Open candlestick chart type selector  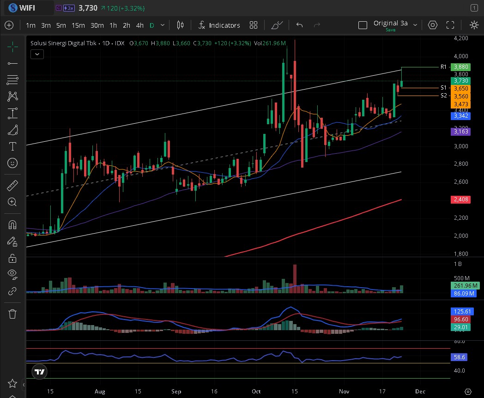tap(180, 25)
